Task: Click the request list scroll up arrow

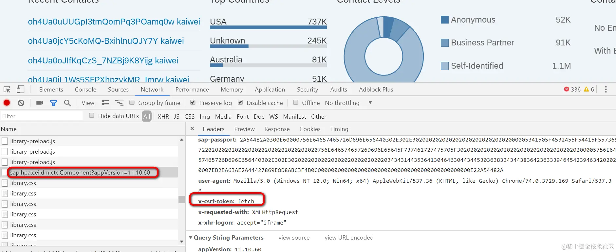Action: click(181, 140)
